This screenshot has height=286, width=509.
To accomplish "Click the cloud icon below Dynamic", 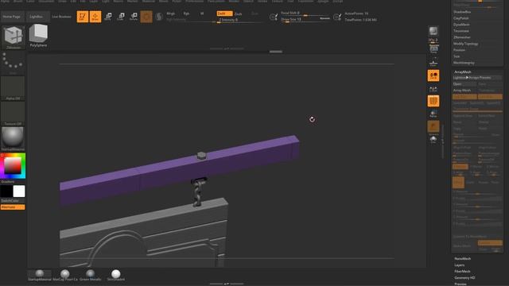I will [433, 140].
